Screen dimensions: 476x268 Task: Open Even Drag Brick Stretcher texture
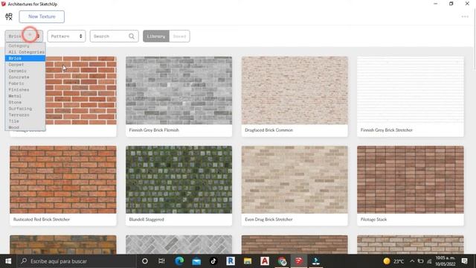[295, 185]
